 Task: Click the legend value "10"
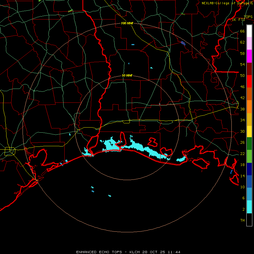click(242, 187)
